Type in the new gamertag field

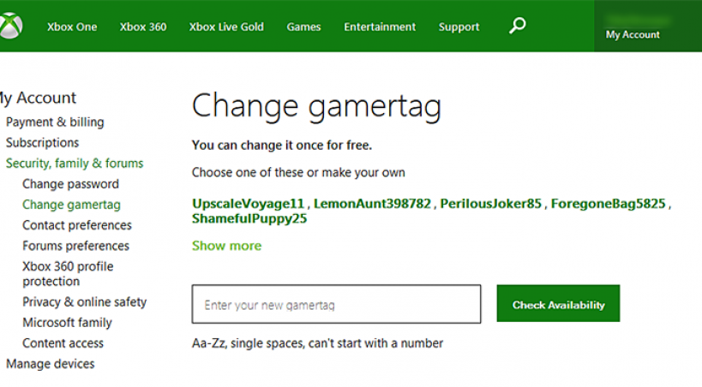click(336, 305)
